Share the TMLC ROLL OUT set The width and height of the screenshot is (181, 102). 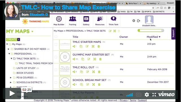74,72
